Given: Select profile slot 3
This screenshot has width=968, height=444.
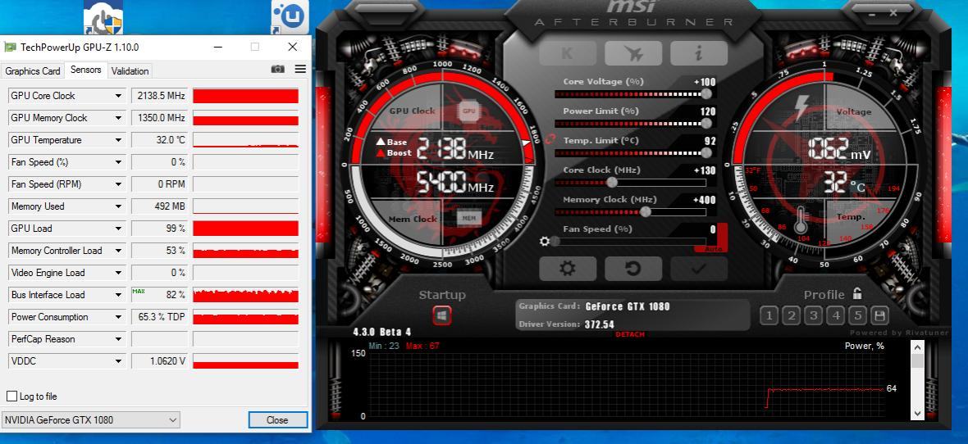Looking at the screenshot, I should click(813, 315).
